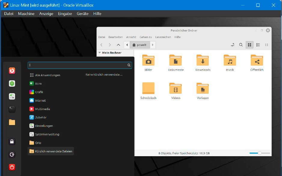Adjust the zoom slider in the status bar
Viewport: 282px width, 176px height.
259,153
